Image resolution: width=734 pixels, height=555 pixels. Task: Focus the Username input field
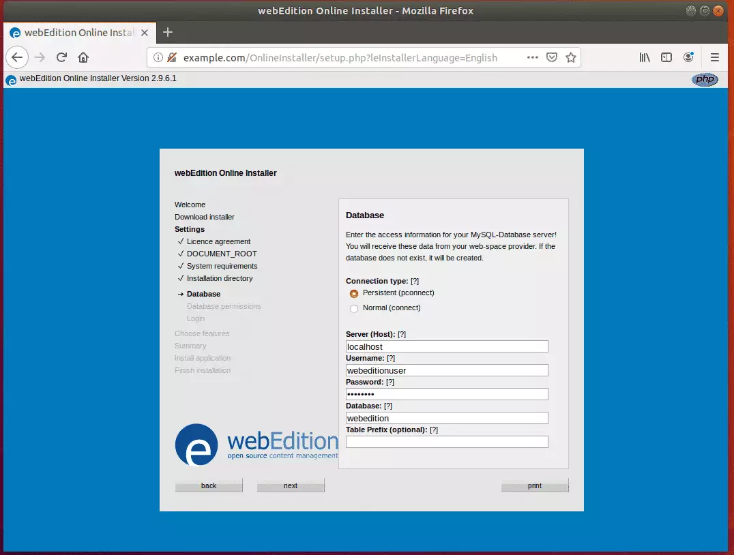pyautogui.click(x=447, y=370)
